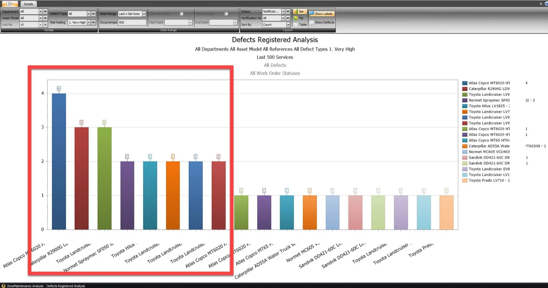Open the Sort By dropdown
Viewport: 548px width, 288px height.
tap(288, 25)
